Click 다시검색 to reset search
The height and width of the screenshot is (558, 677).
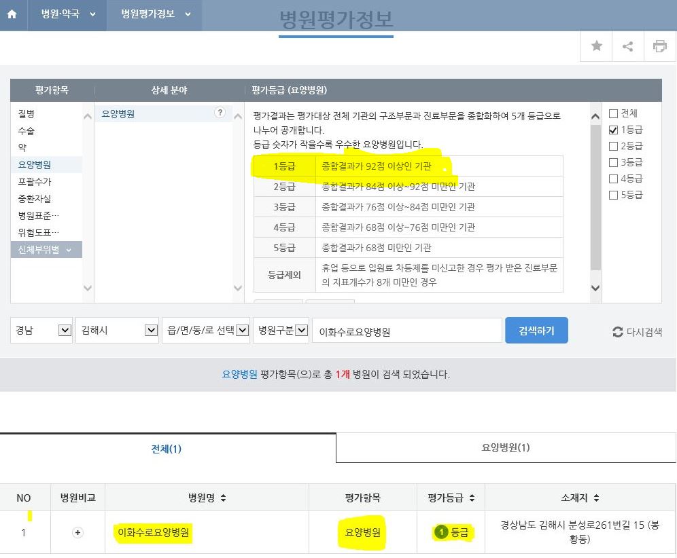coord(638,331)
